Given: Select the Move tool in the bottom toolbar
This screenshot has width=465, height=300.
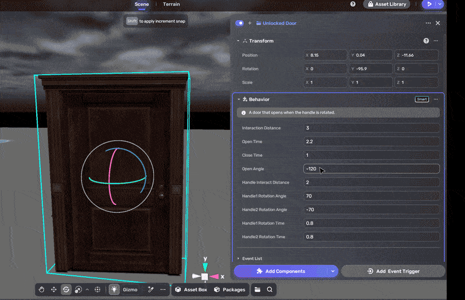Looking at the screenshot, I should point(54,289).
